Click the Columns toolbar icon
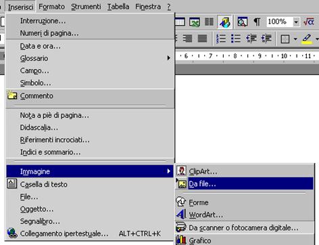 (x=210, y=22)
